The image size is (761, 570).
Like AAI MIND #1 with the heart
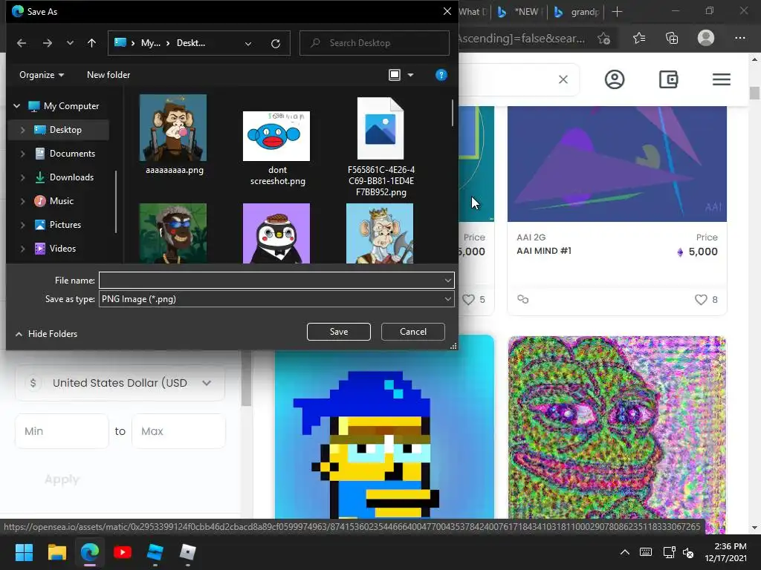coord(700,300)
